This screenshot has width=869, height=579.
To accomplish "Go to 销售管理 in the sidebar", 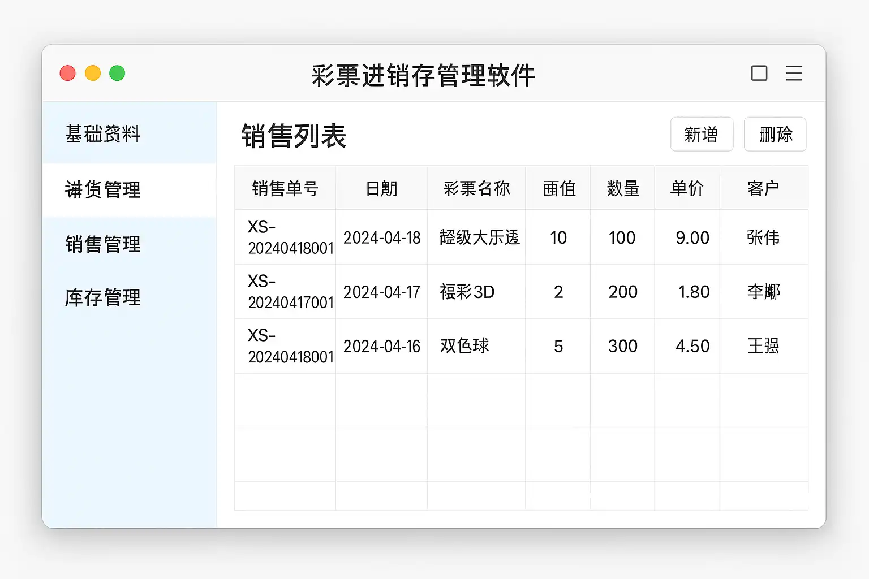I will (103, 244).
